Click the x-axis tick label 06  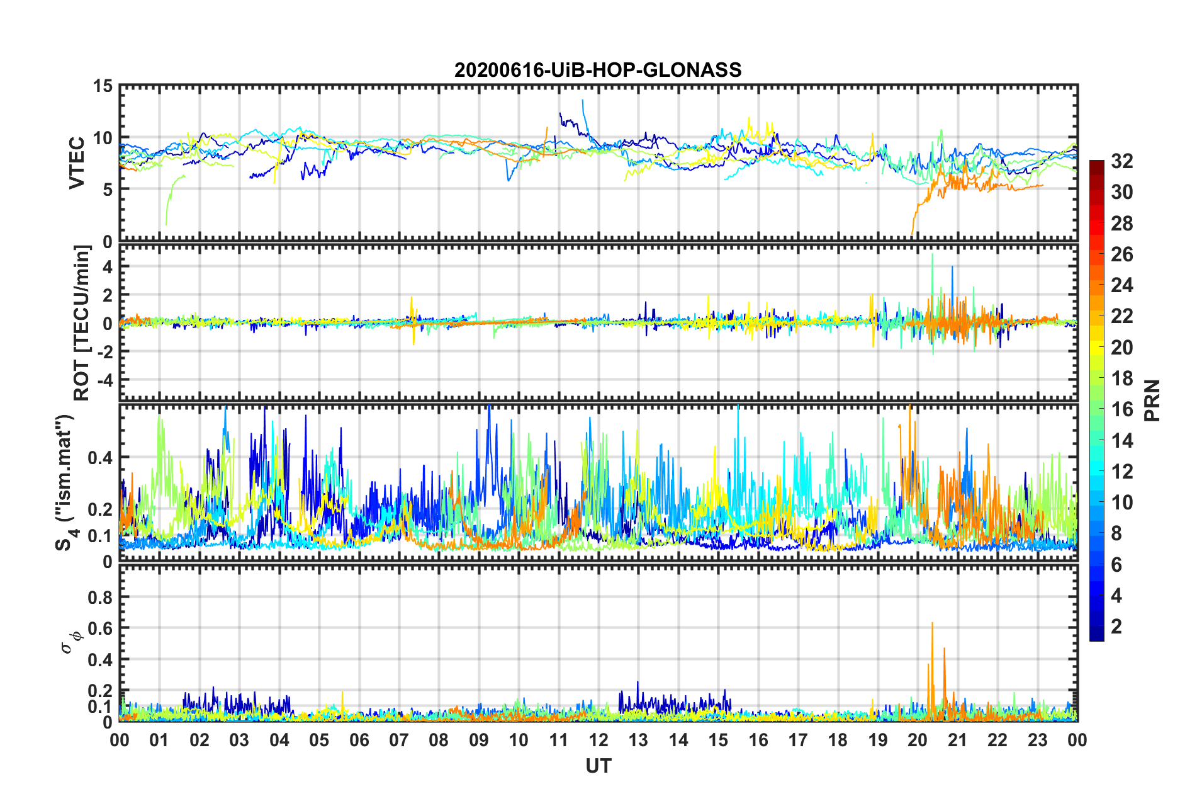point(359,740)
